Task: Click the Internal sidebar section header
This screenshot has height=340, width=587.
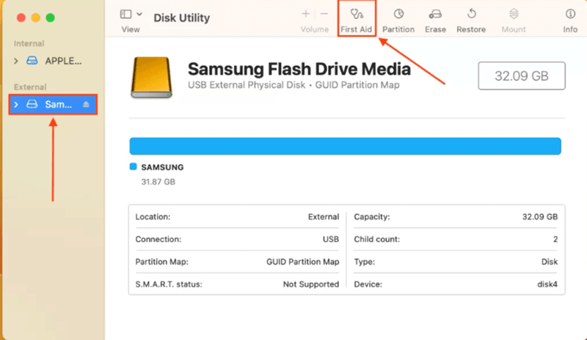Action: 29,44
